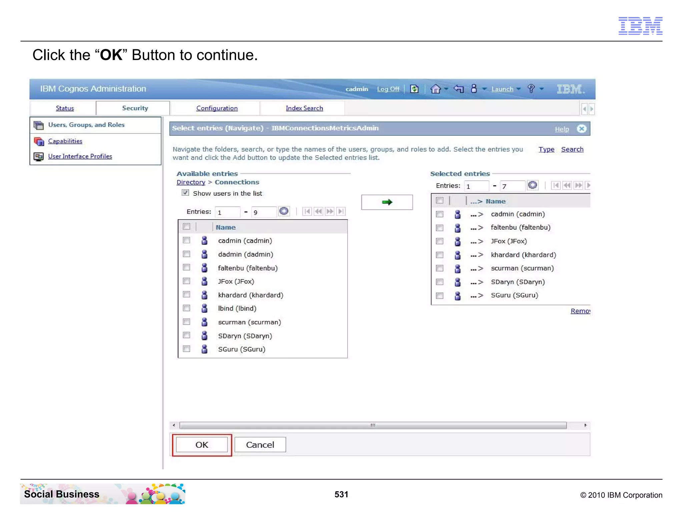683x512 pixels.
Task: Select the Security tab
Action: click(135, 108)
